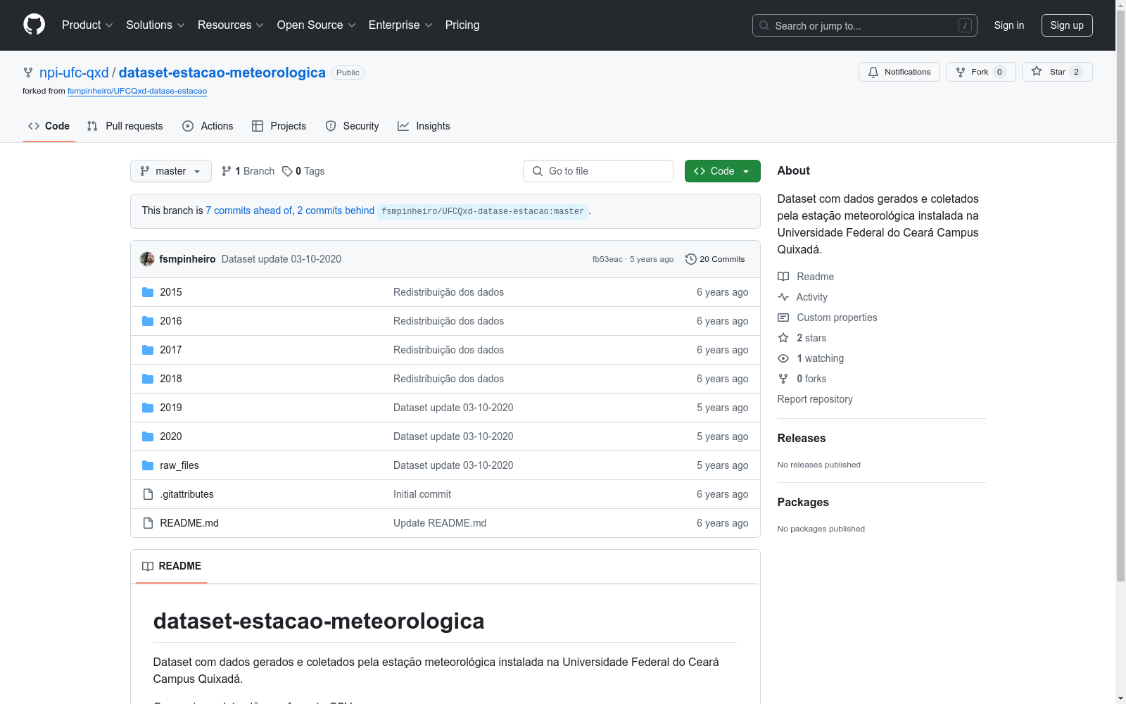Open the fsmpinheiro/UFCQxd-datase-estacao parent fork link

point(137,91)
